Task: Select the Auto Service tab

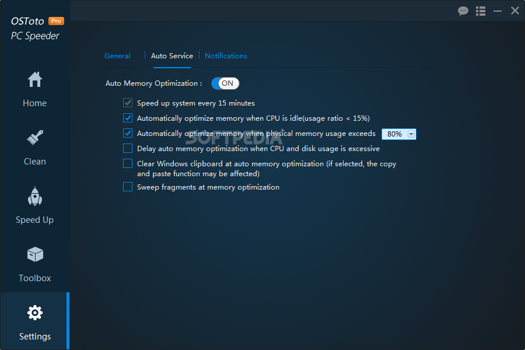Action: 172,56
